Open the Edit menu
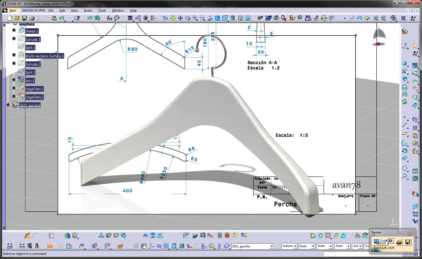This screenshot has width=422, height=259. point(62,11)
